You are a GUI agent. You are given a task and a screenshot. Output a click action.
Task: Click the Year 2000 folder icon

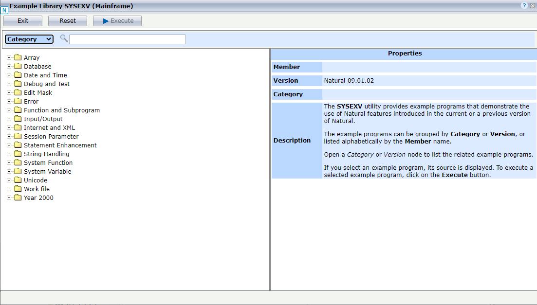[18, 197]
